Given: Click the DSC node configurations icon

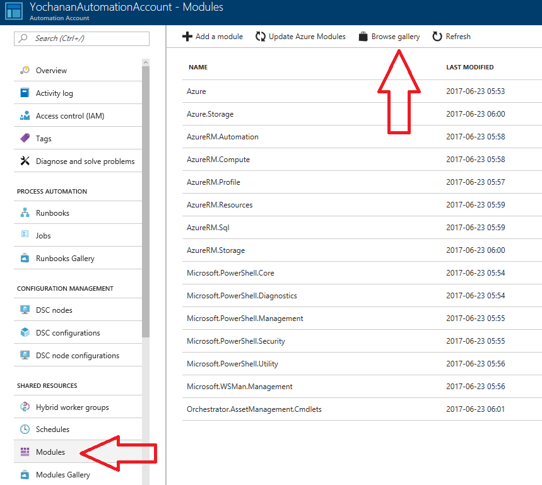Looking at the screenshot, I should tap(25, 355).
